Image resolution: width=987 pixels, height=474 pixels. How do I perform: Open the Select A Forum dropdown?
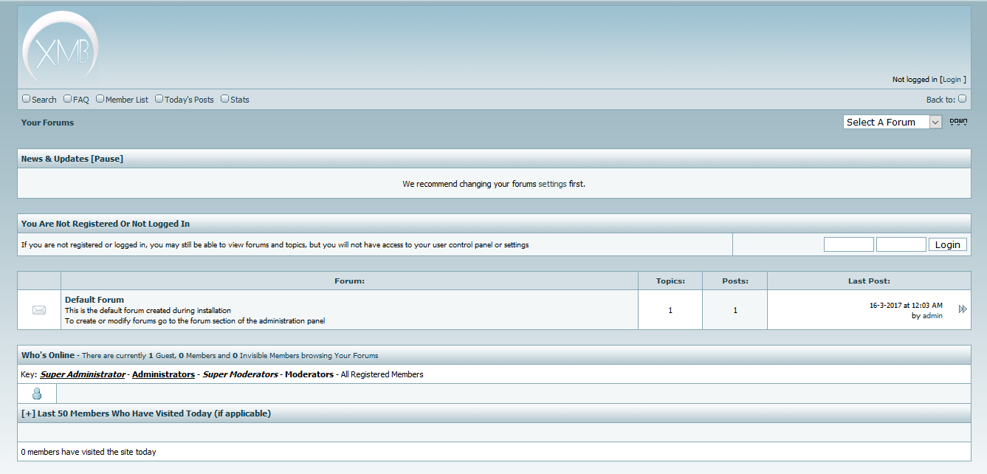pyautogui.click(x=892, y=121)
